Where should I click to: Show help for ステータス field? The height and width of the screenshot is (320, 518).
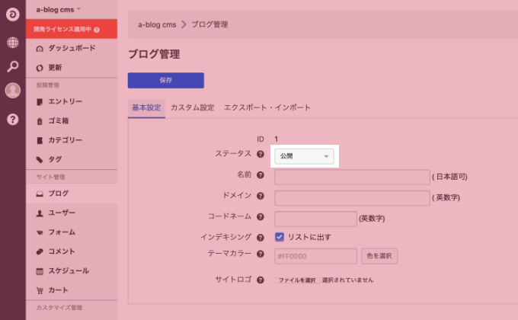click(261, 155)
